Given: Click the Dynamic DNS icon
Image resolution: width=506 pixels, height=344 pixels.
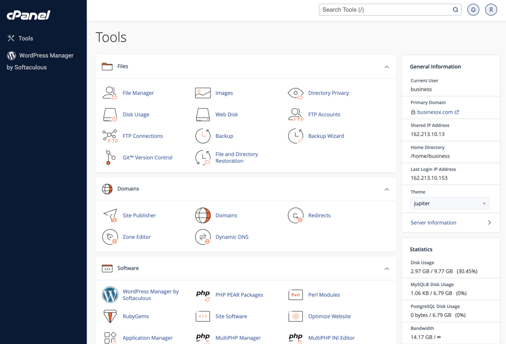Looking at the screenshot, I should 203,237.
